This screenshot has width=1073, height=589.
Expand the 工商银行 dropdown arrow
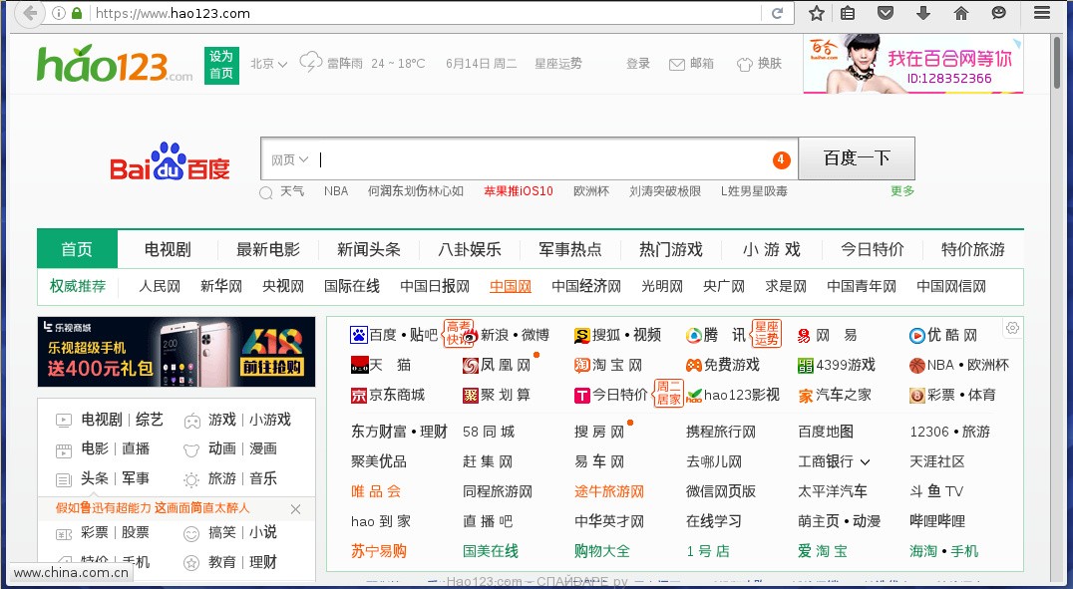(865, 462)
